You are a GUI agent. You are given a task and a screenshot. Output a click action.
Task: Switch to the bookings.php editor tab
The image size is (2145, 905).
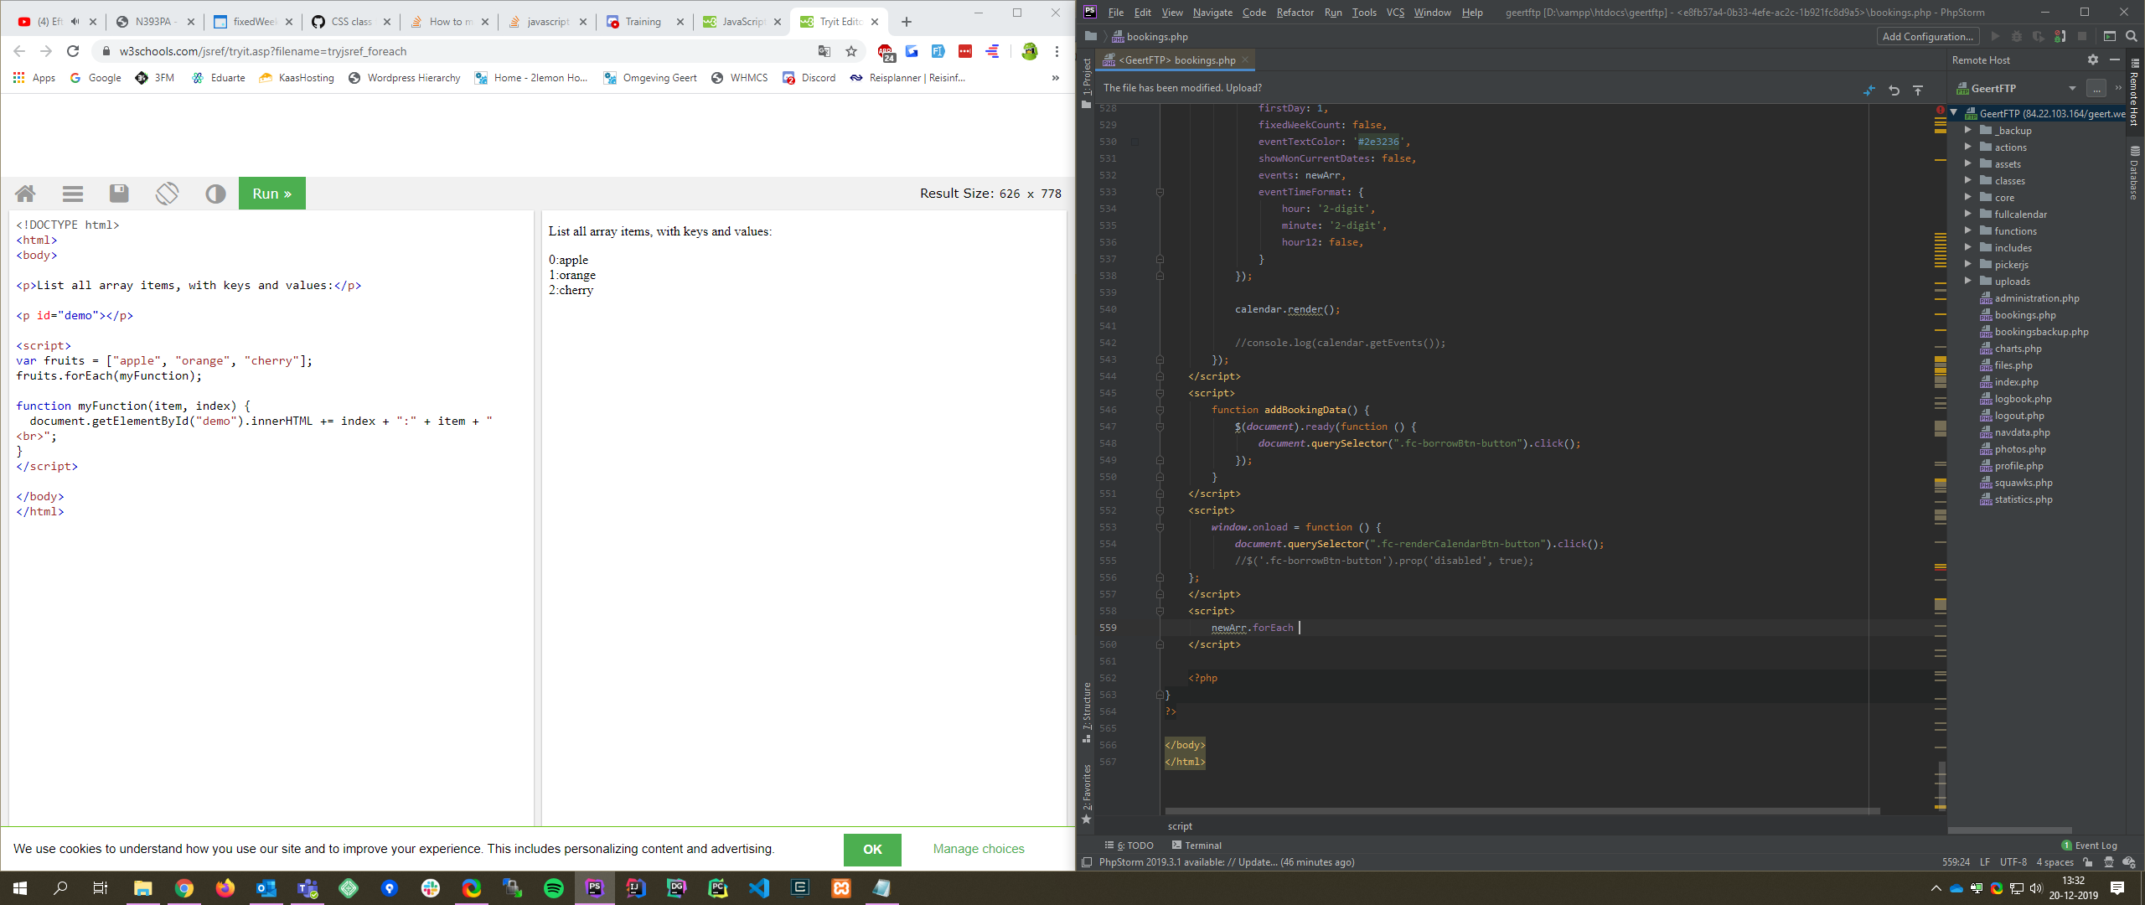1176,59
